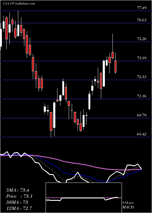Screen dimensions: 152x213
Task: Click inside the MACD inset panel
Action: 84,198
